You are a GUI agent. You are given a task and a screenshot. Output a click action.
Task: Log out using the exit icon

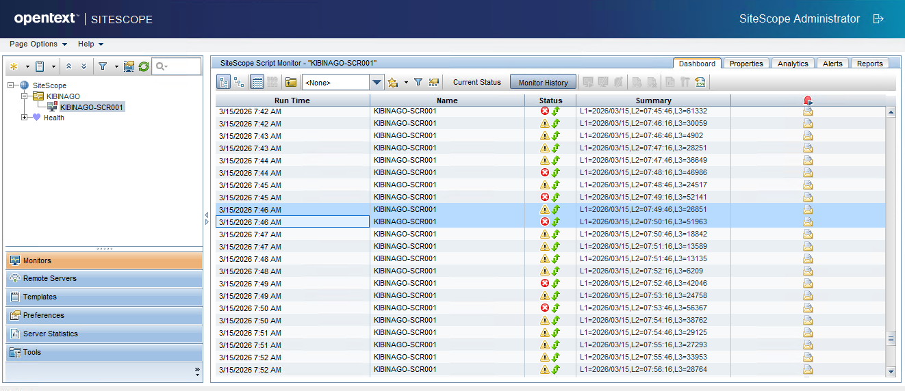coord(878,19)
